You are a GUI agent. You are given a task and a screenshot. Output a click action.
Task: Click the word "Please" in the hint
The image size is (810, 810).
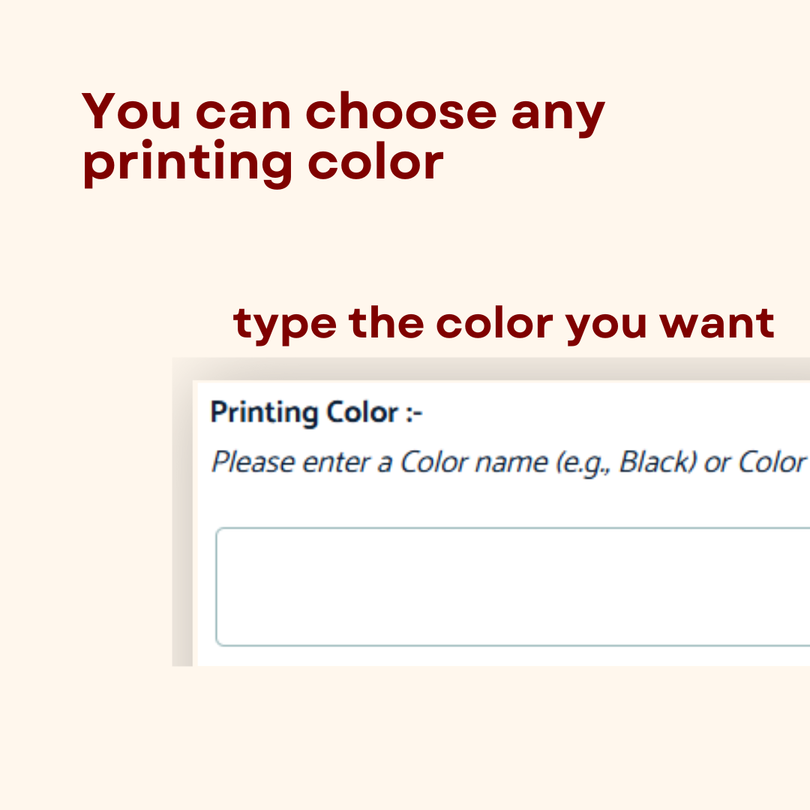point(253,463)
